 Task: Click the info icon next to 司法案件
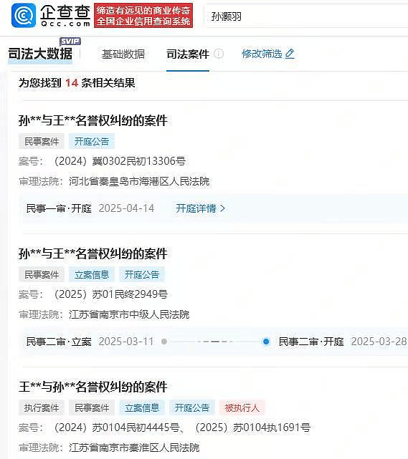tap(219, 54)
